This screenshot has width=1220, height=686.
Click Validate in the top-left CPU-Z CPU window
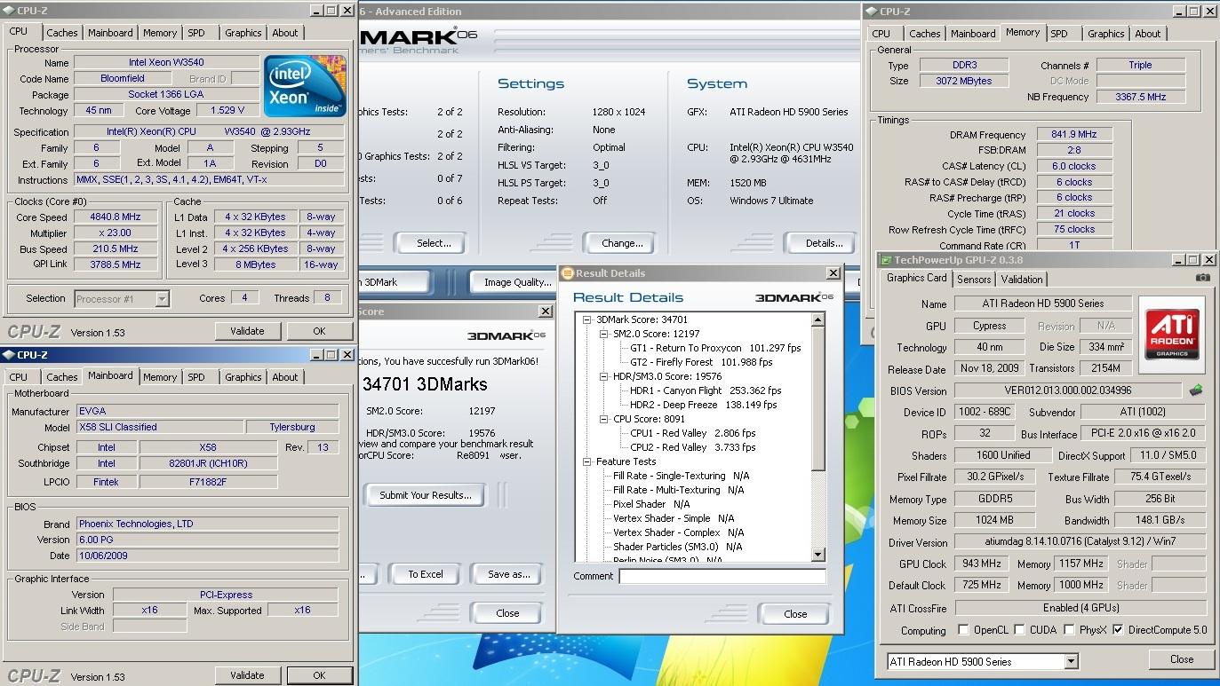(x=247, y=331)
